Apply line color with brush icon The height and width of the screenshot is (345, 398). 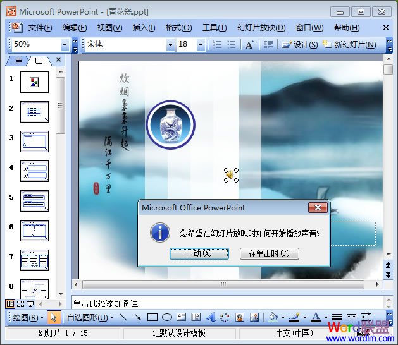coord(294,317)
